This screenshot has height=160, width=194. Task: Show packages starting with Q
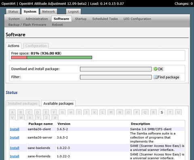[145, 112]
